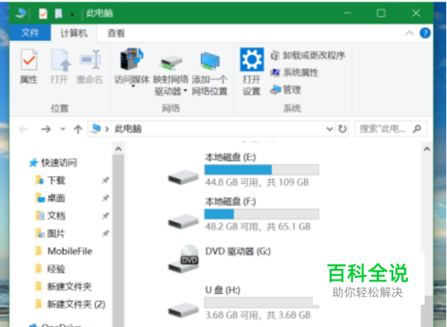Click F: drive capacity usage bar
Screen dimensions: 447x327
262,214
